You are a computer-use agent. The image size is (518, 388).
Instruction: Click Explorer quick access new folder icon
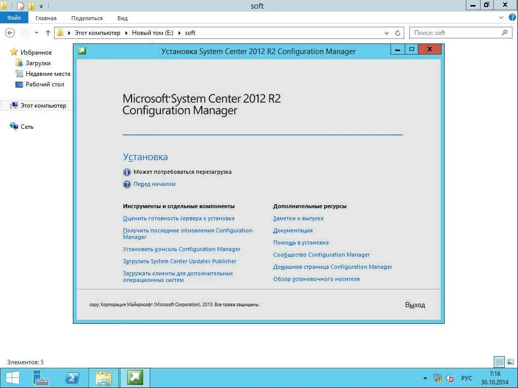32,6
